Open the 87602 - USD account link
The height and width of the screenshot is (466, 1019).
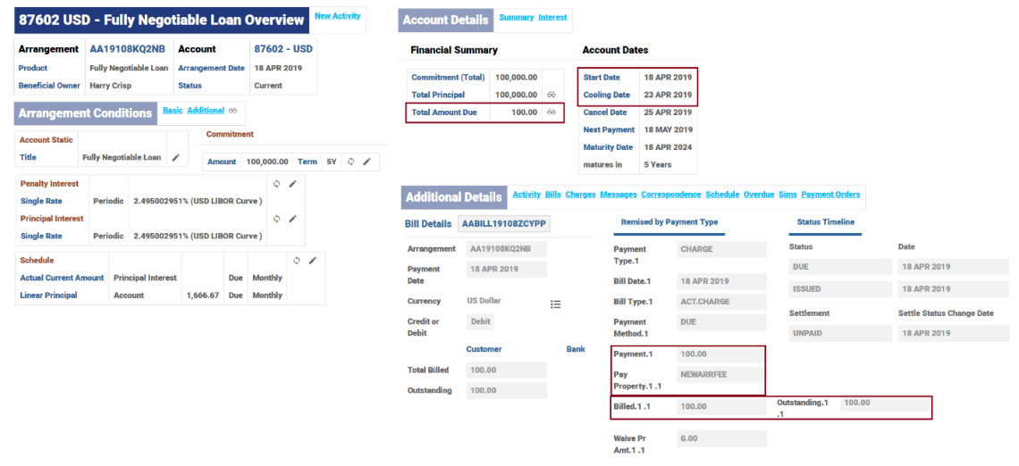coord(283,49)
